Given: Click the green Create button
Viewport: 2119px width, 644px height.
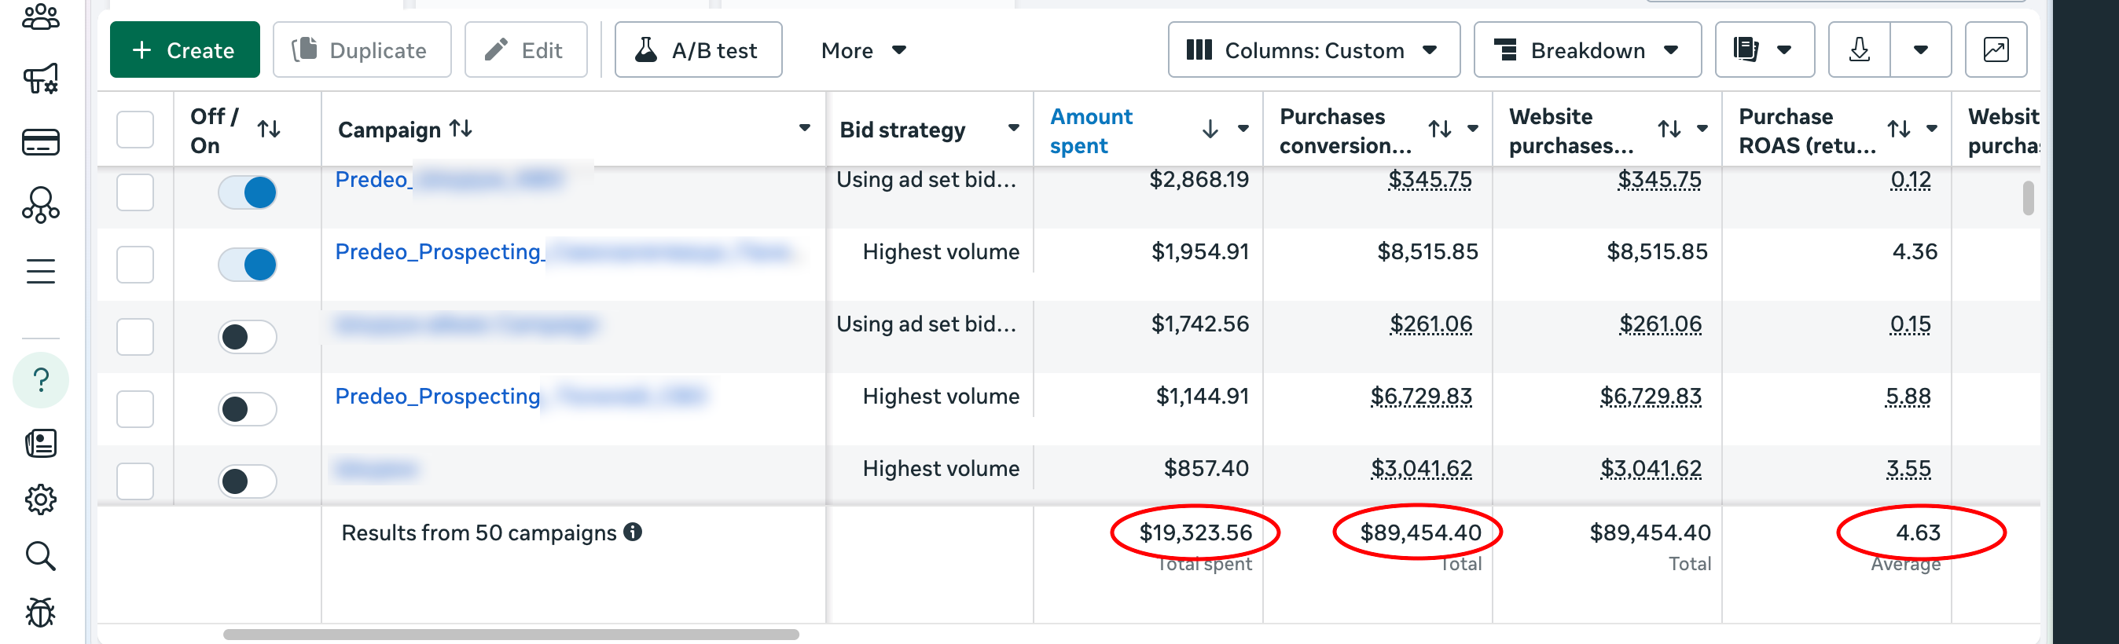Looking at the screenshot, I should coord(184,50).
